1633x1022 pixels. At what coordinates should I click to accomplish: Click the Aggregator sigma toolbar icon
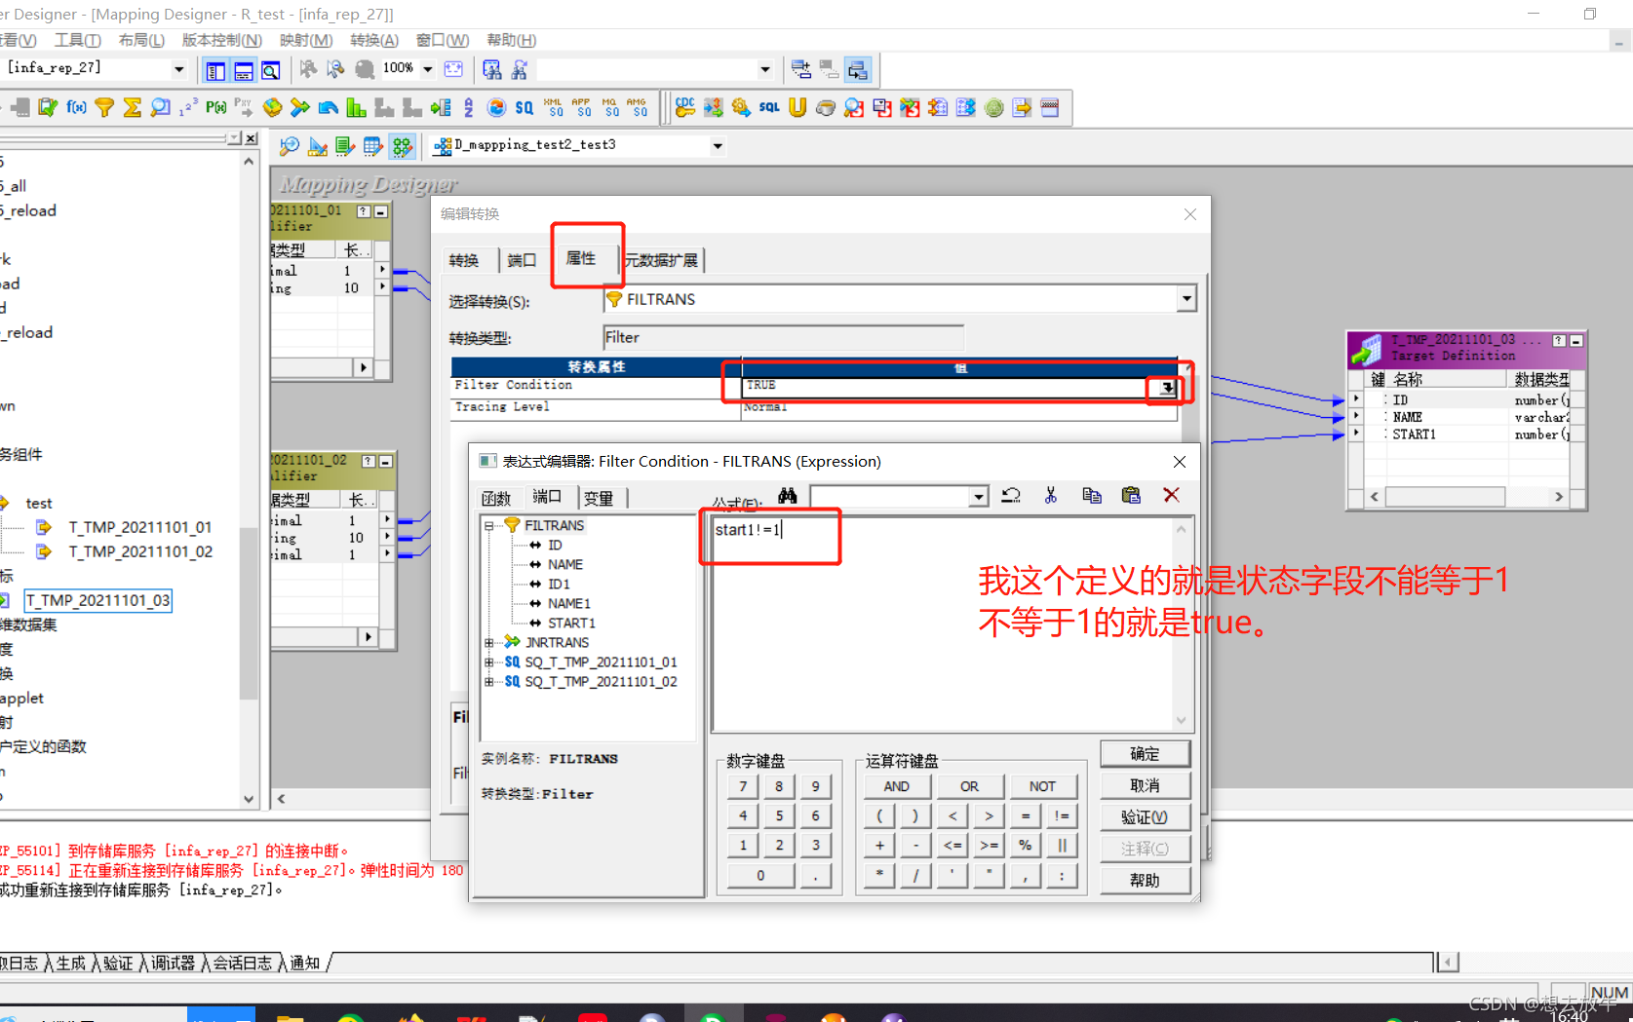[x=133, y=107]
